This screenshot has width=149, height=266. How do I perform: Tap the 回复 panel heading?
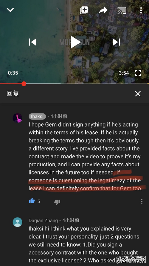pos(13,94)
